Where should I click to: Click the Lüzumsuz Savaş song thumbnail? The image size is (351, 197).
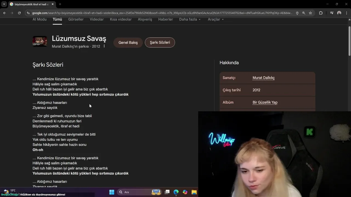click(40, 41)
